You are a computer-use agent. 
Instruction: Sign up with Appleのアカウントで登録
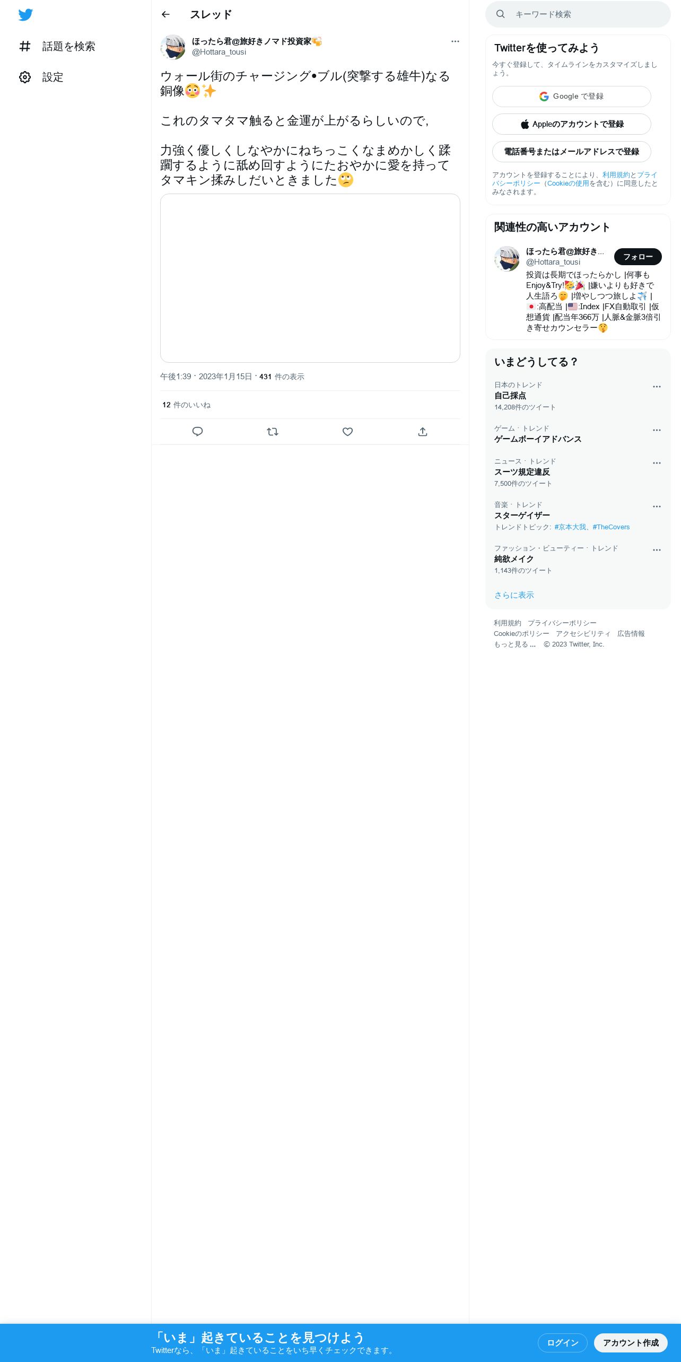(572, 124)
